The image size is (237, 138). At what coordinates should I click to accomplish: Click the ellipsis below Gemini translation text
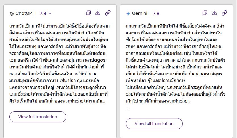[x=127, y=108]
